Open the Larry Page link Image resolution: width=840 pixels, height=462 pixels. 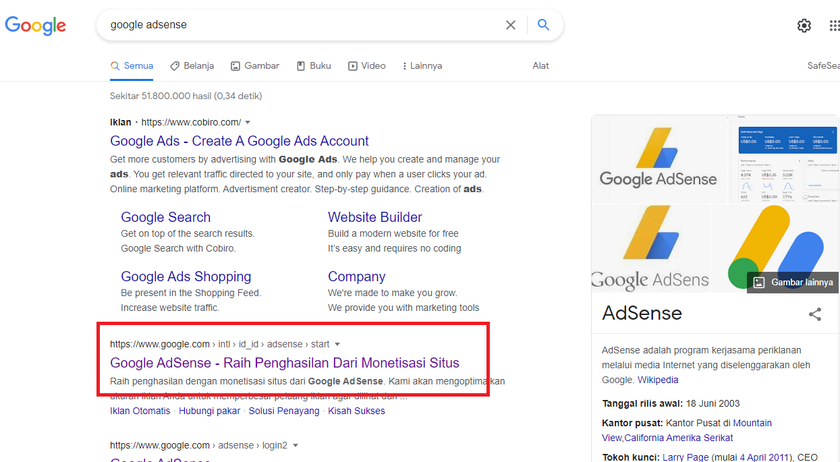tap(685, 457)
